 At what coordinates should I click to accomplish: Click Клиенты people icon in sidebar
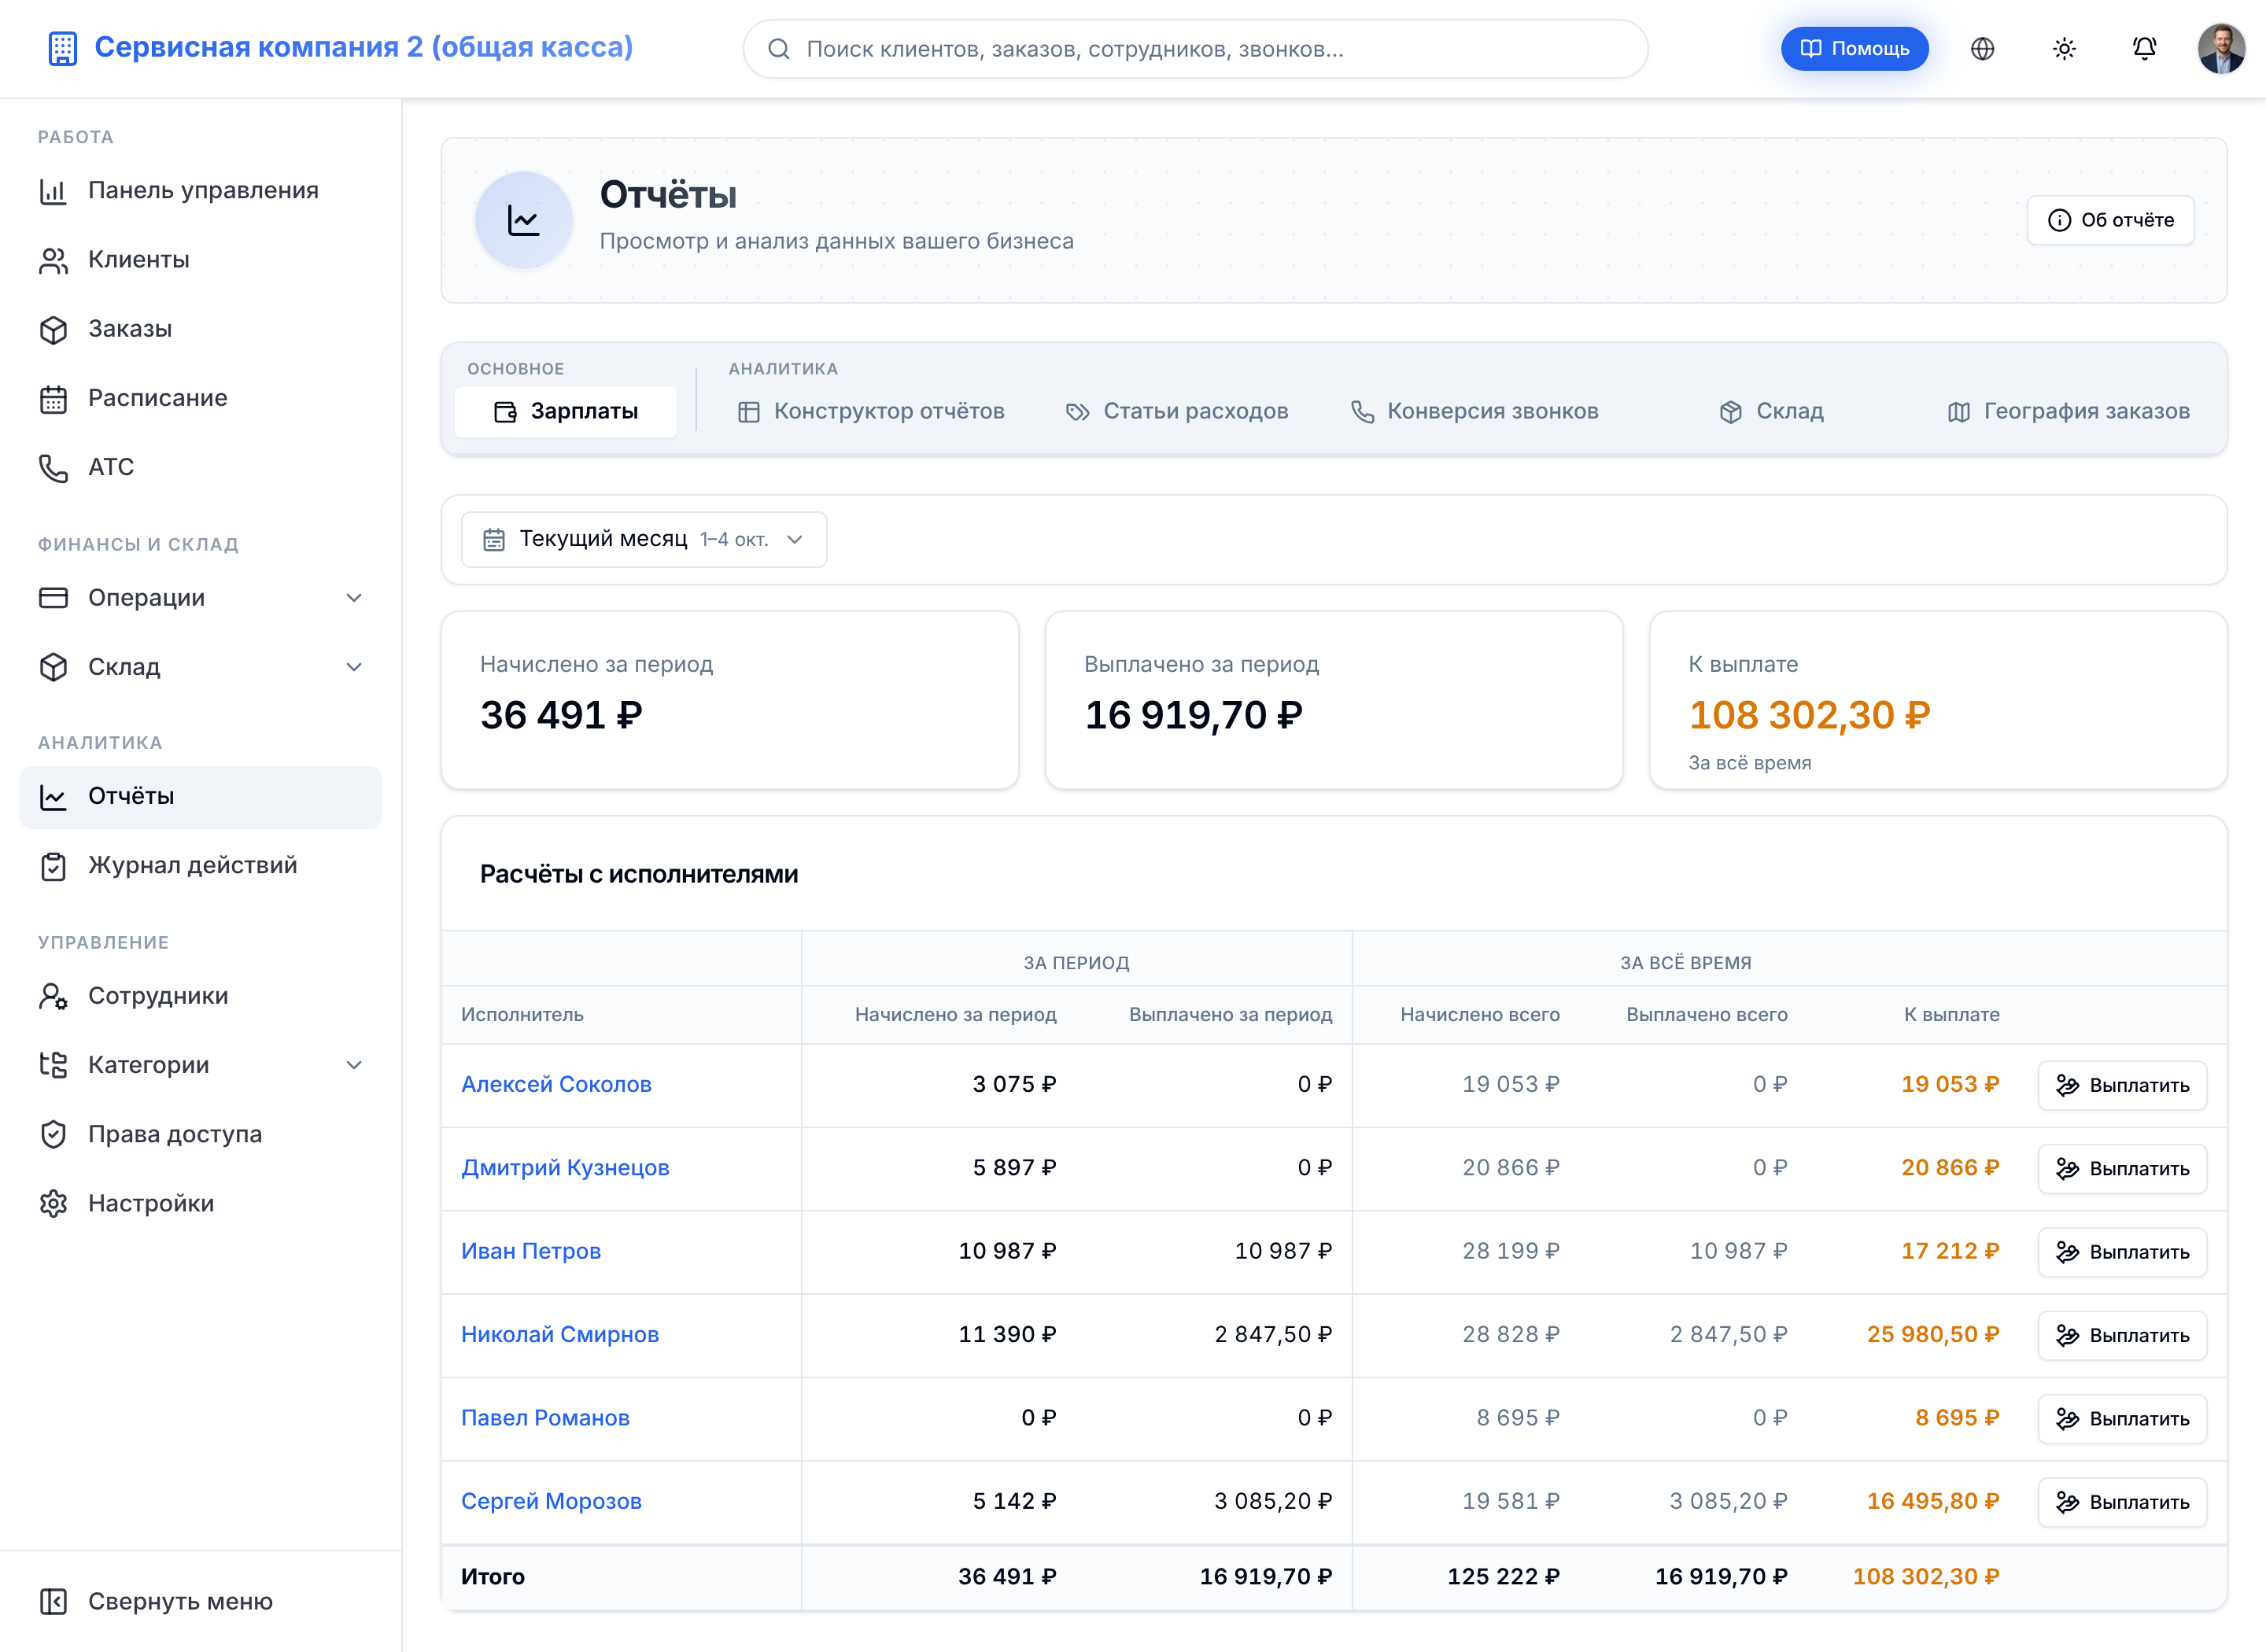(x=53, y=260)
